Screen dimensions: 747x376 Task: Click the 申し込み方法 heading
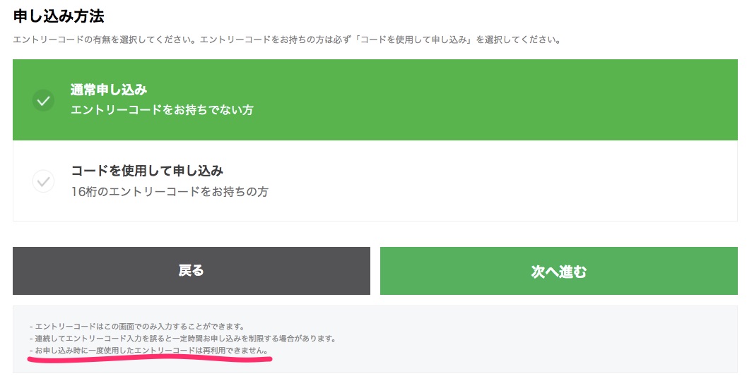point(59,16)
